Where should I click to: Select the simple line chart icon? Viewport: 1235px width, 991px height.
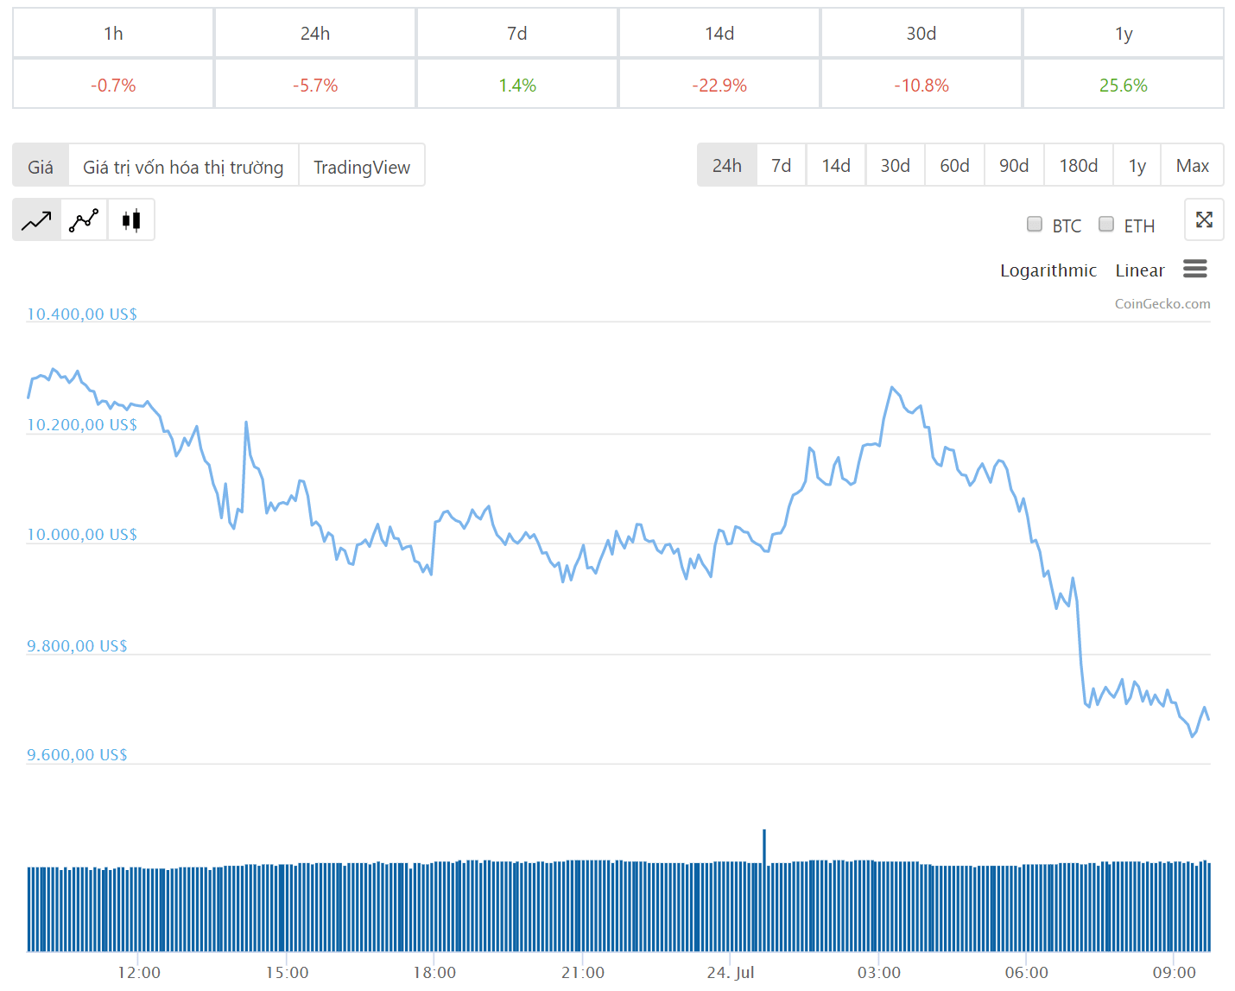36,220
